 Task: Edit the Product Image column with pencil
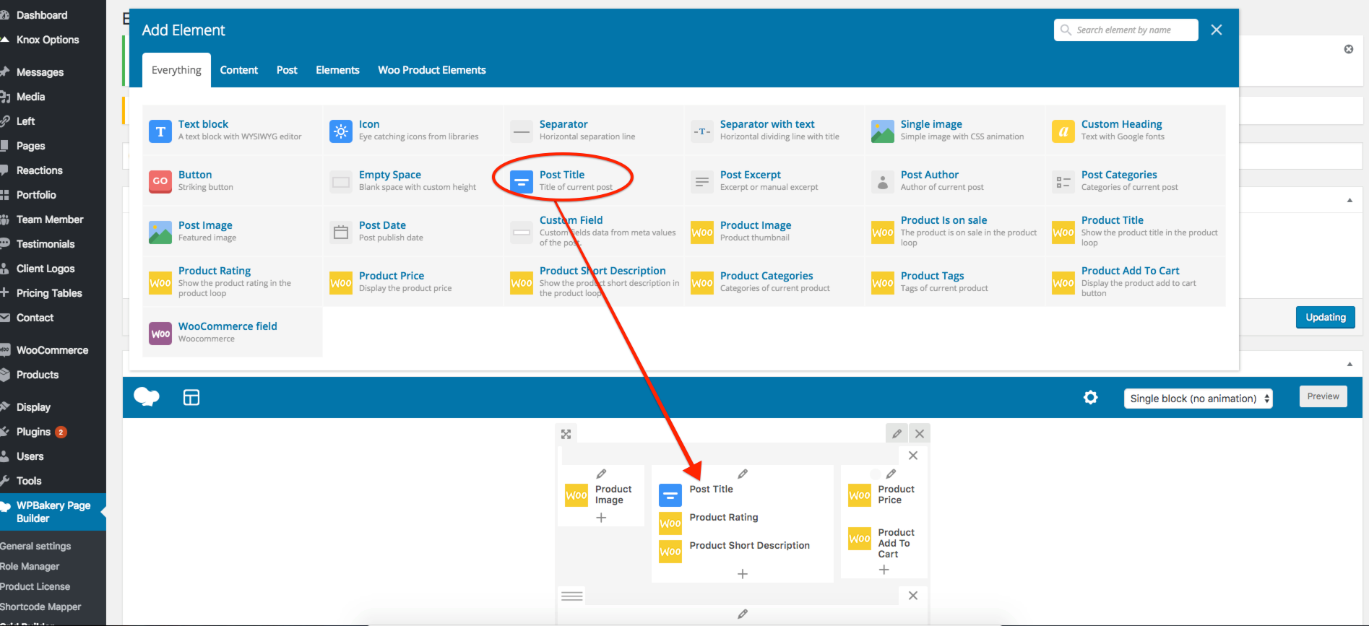[601, 474]
